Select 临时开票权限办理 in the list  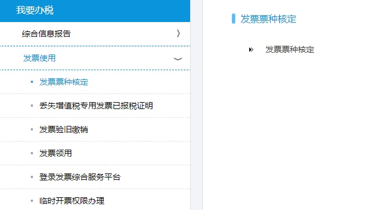tap(72, 201)
